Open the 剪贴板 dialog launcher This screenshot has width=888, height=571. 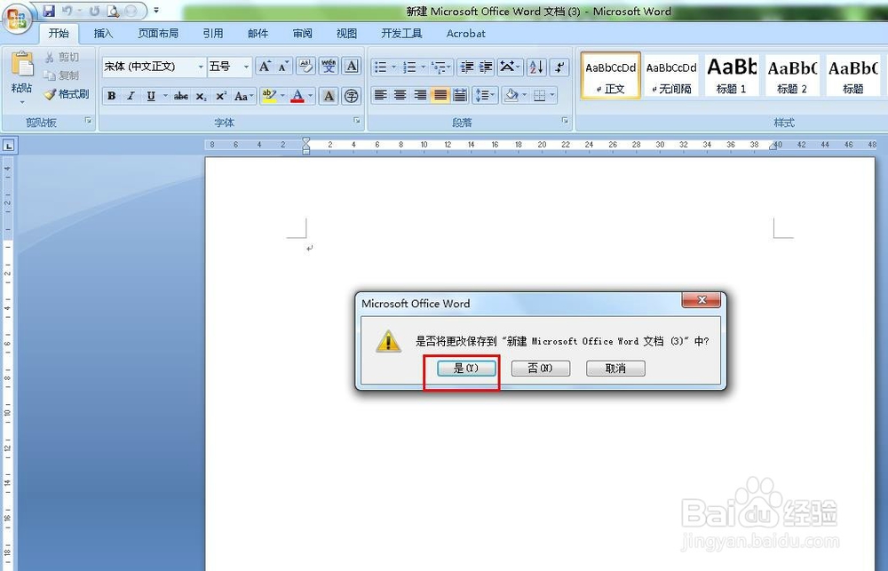pos(88,121)
